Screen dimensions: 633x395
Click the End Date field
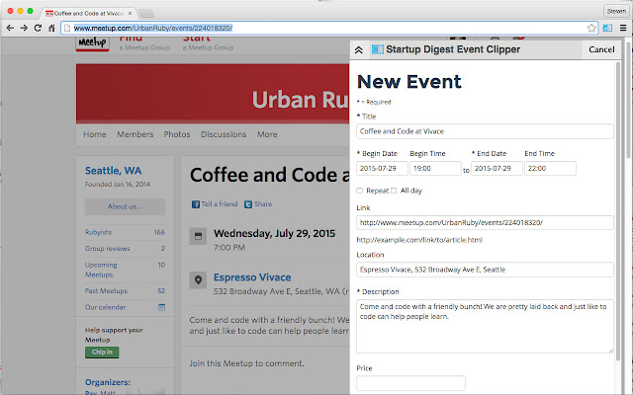pos(497,169)
